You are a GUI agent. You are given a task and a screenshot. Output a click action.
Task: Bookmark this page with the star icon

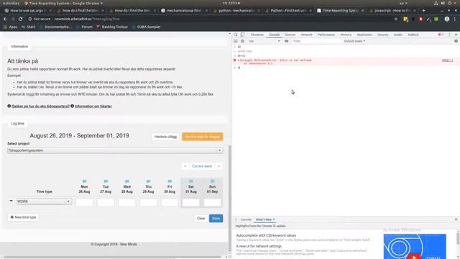coord(396,19)
